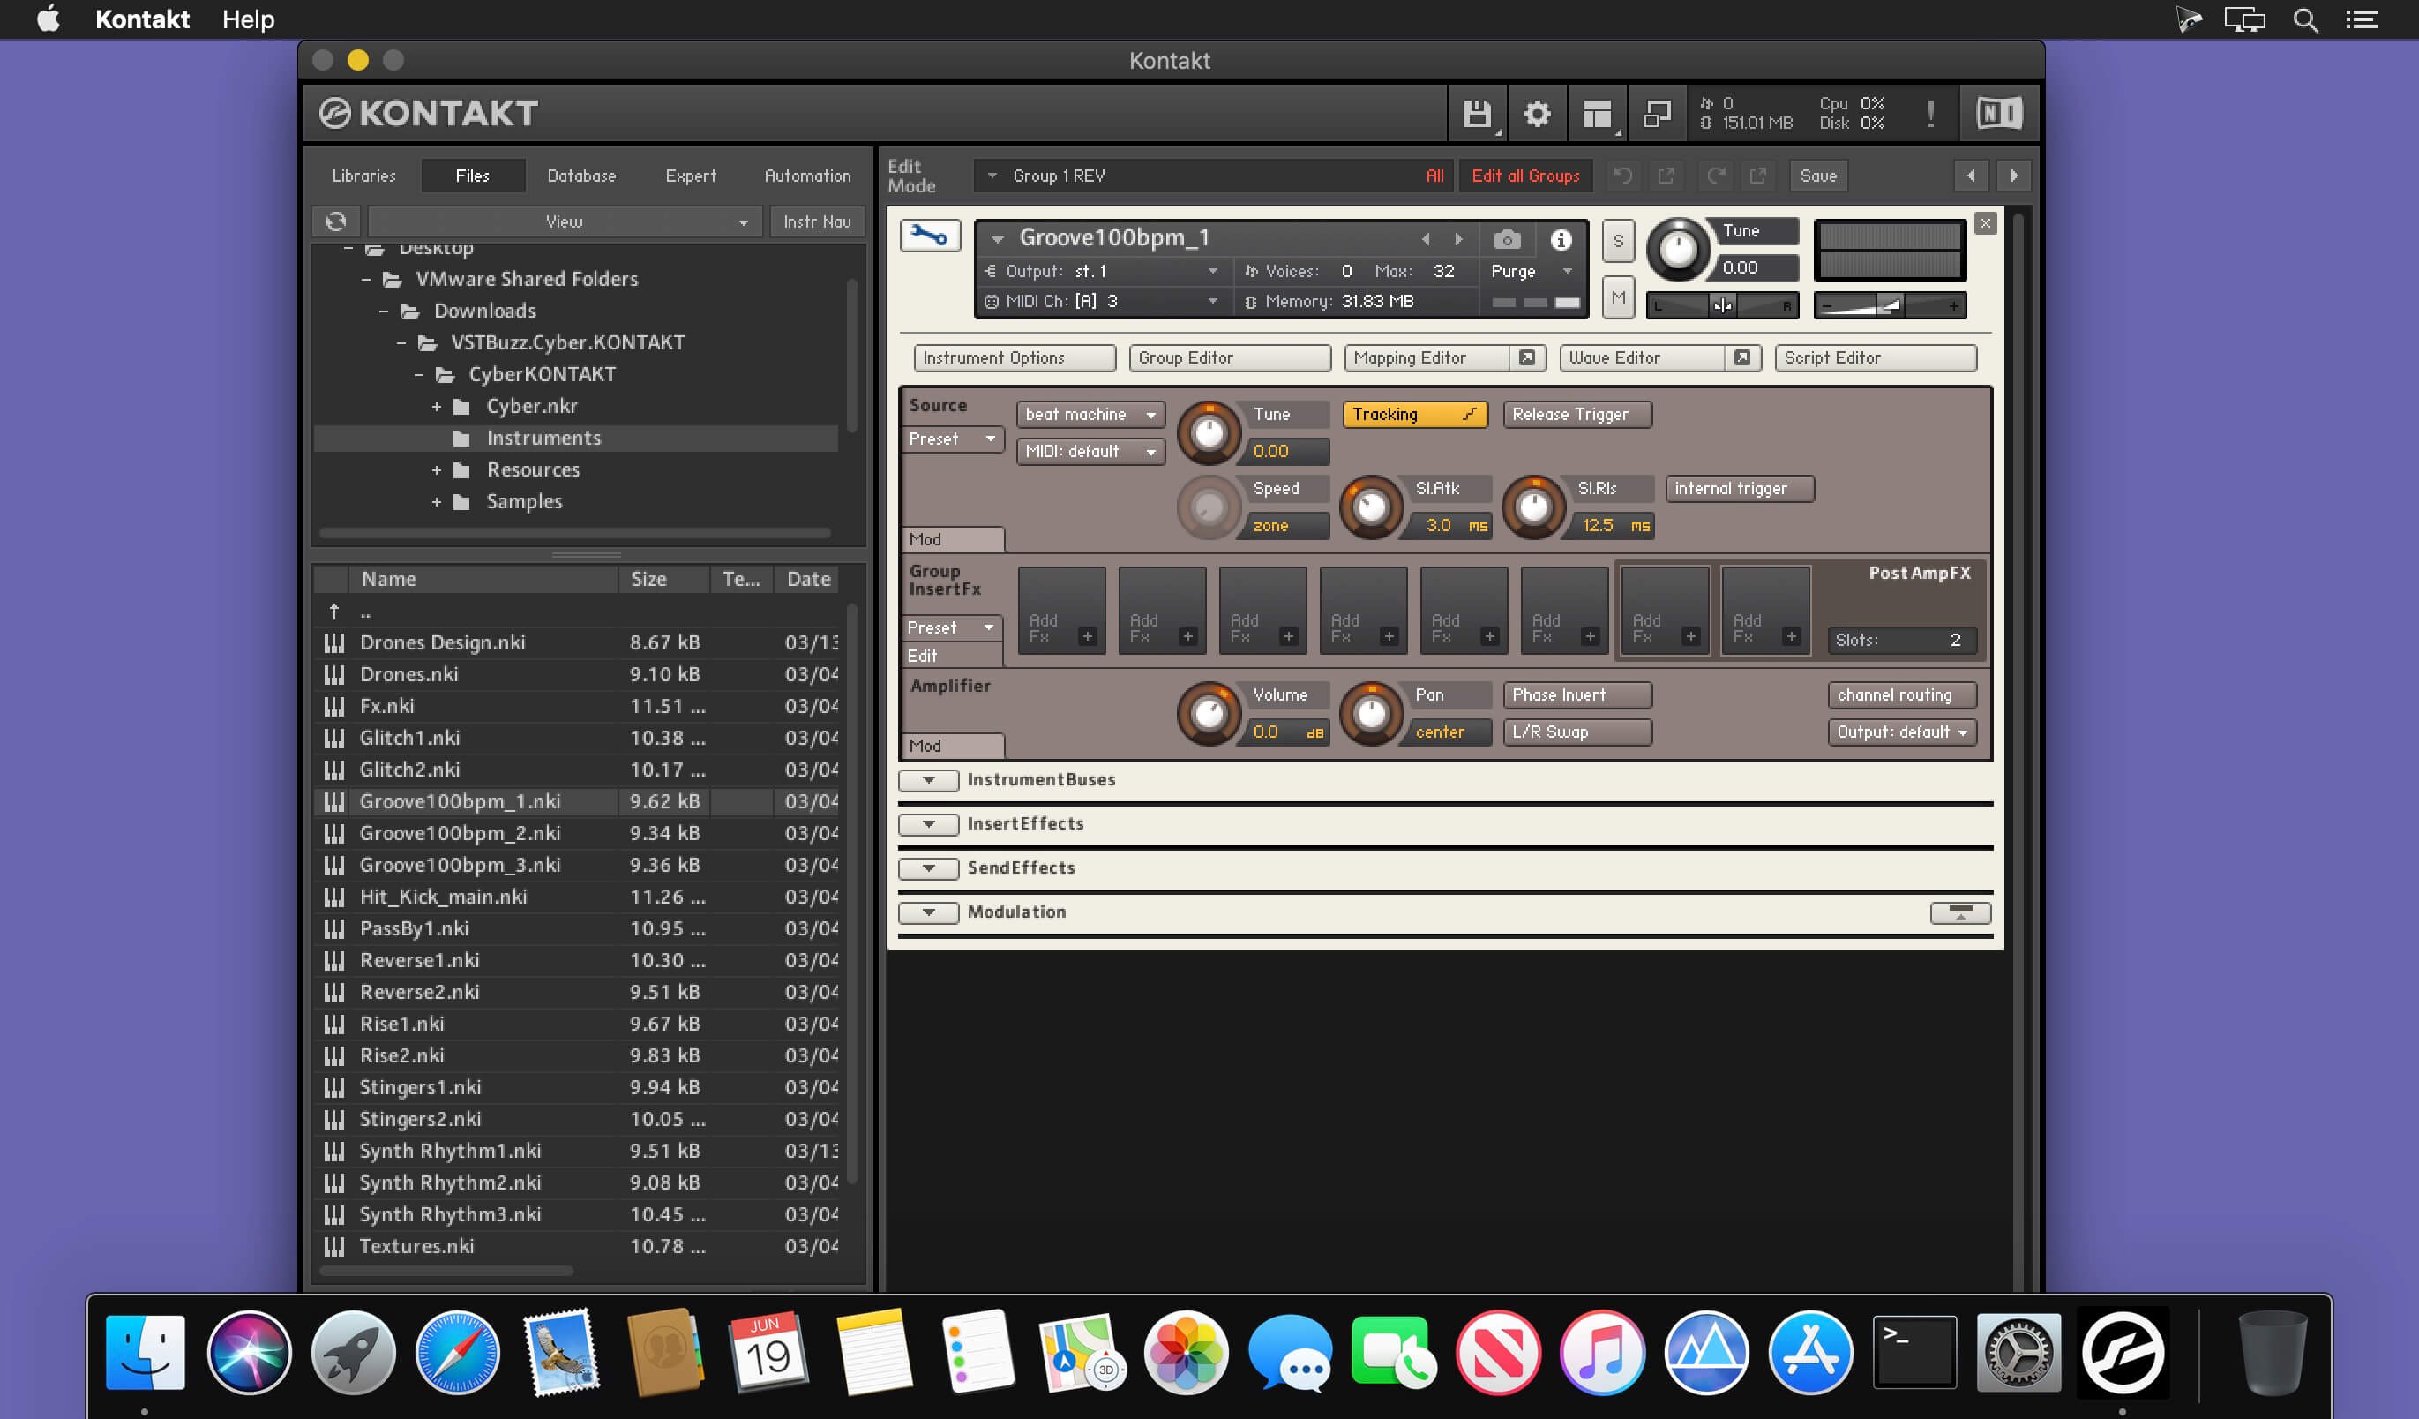The height and width of the screenshot is (1419, 2419).
Task: Toggle the internal trigger button
Action: 1740,489
